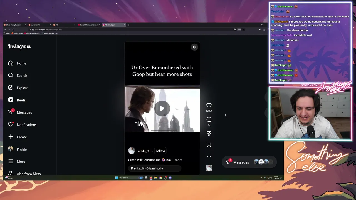Viewport: 356px width, 200px height.
Task: Click the audio cover thumbnail below options
Action: pyautogui.click(x=209, y=168)
